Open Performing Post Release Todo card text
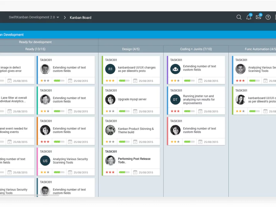 tap(134, 160)
